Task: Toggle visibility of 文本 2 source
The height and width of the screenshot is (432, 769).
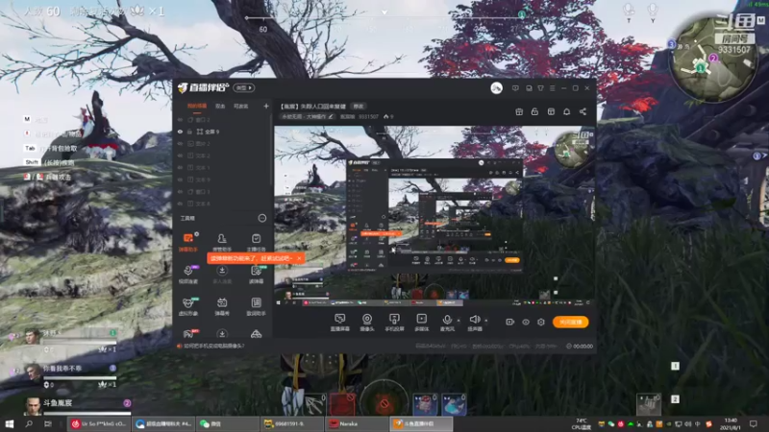Action: [x=180, y=156]
